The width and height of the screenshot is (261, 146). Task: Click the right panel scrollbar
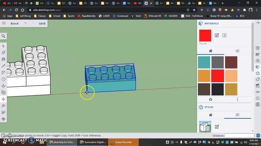(x=253, y=47)
